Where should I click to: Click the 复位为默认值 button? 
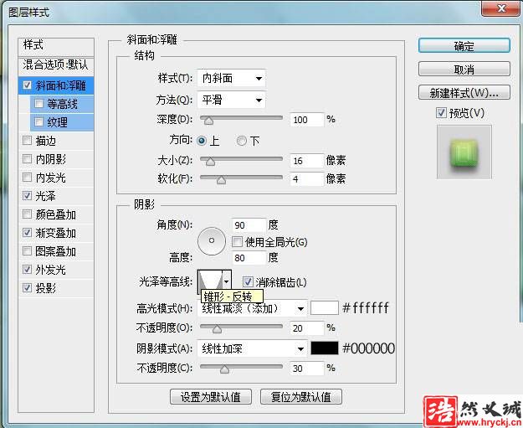coord(301,397)
